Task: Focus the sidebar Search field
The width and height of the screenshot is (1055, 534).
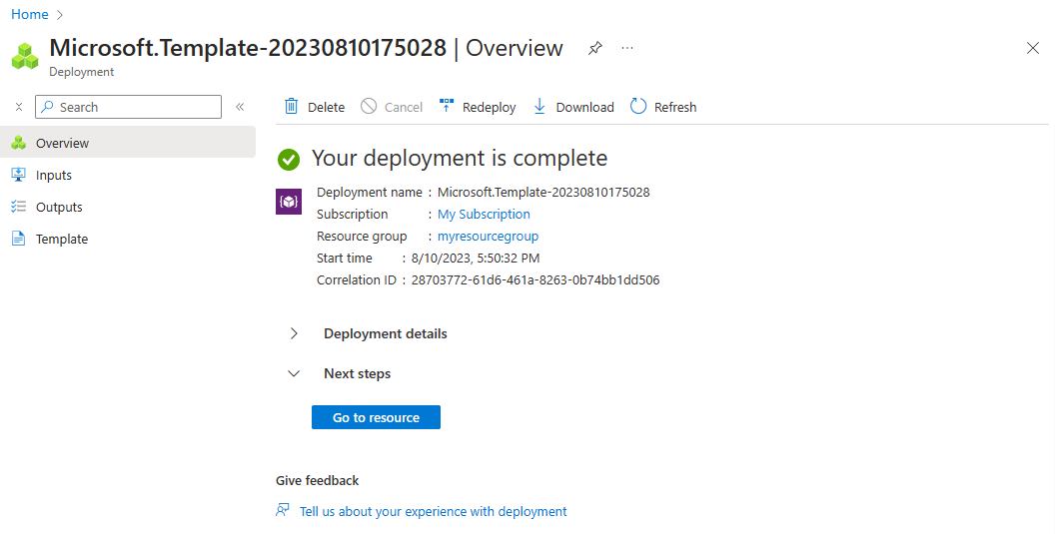Action: (x=129, y=107)
